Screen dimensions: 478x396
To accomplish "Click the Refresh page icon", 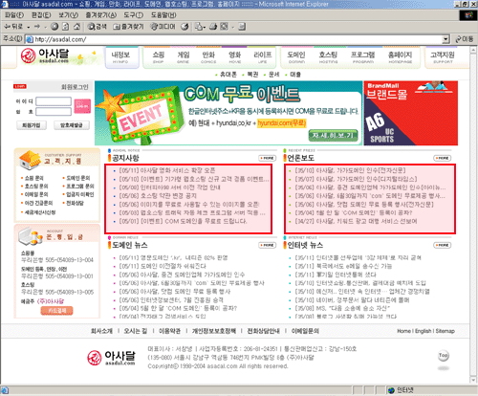I will tap(65, 27).
